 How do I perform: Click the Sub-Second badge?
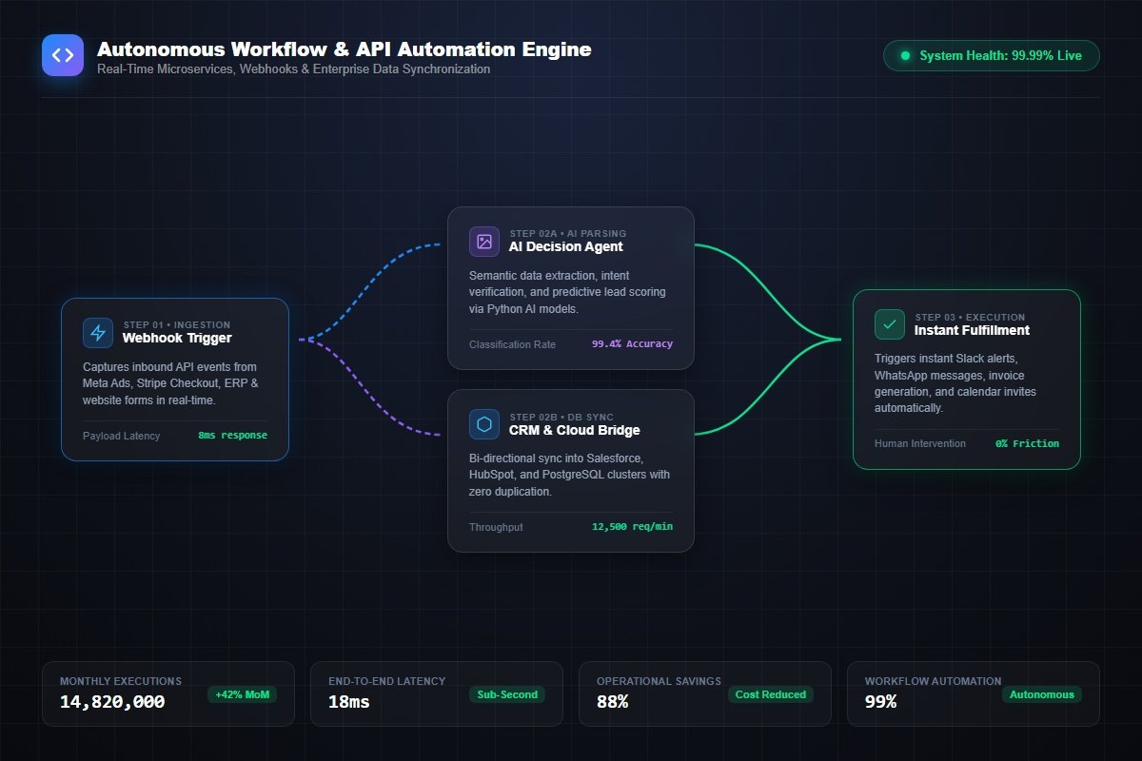coord(507,694)
